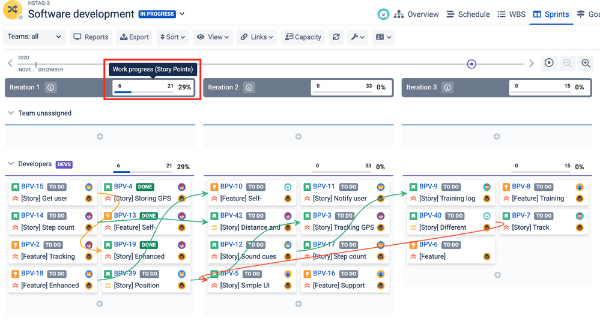The width and height of the screenshot is (600, 324).
Task: Open Iteration 1 info icon
Action: (x=50, y=88)
